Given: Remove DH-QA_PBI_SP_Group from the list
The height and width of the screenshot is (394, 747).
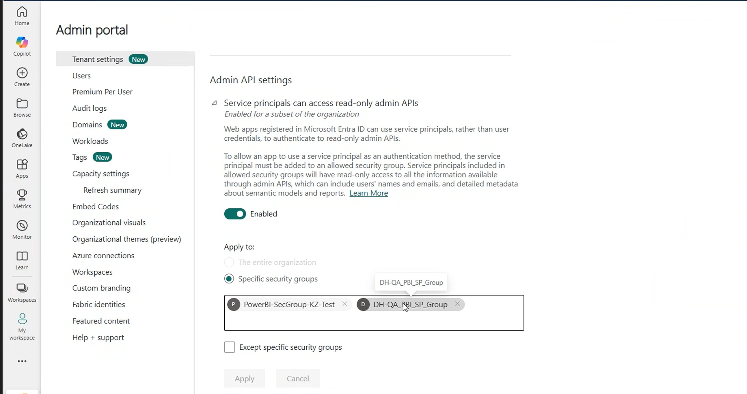Looking at the screenshot, I should click(457, 304).
